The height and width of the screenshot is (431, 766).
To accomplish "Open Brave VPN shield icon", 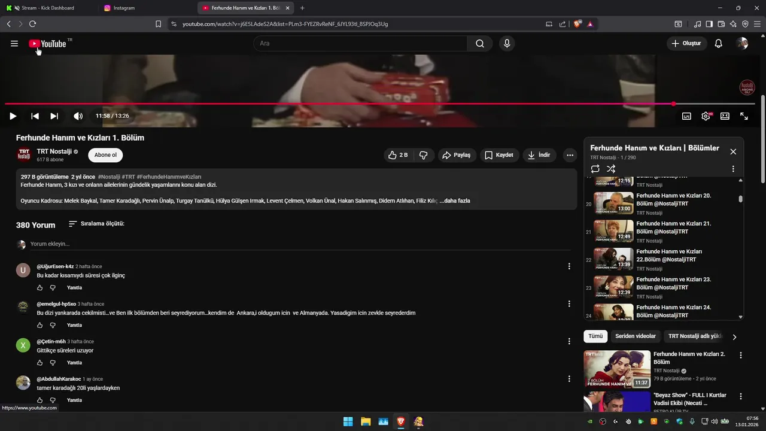I will click(x=745, y=24).
